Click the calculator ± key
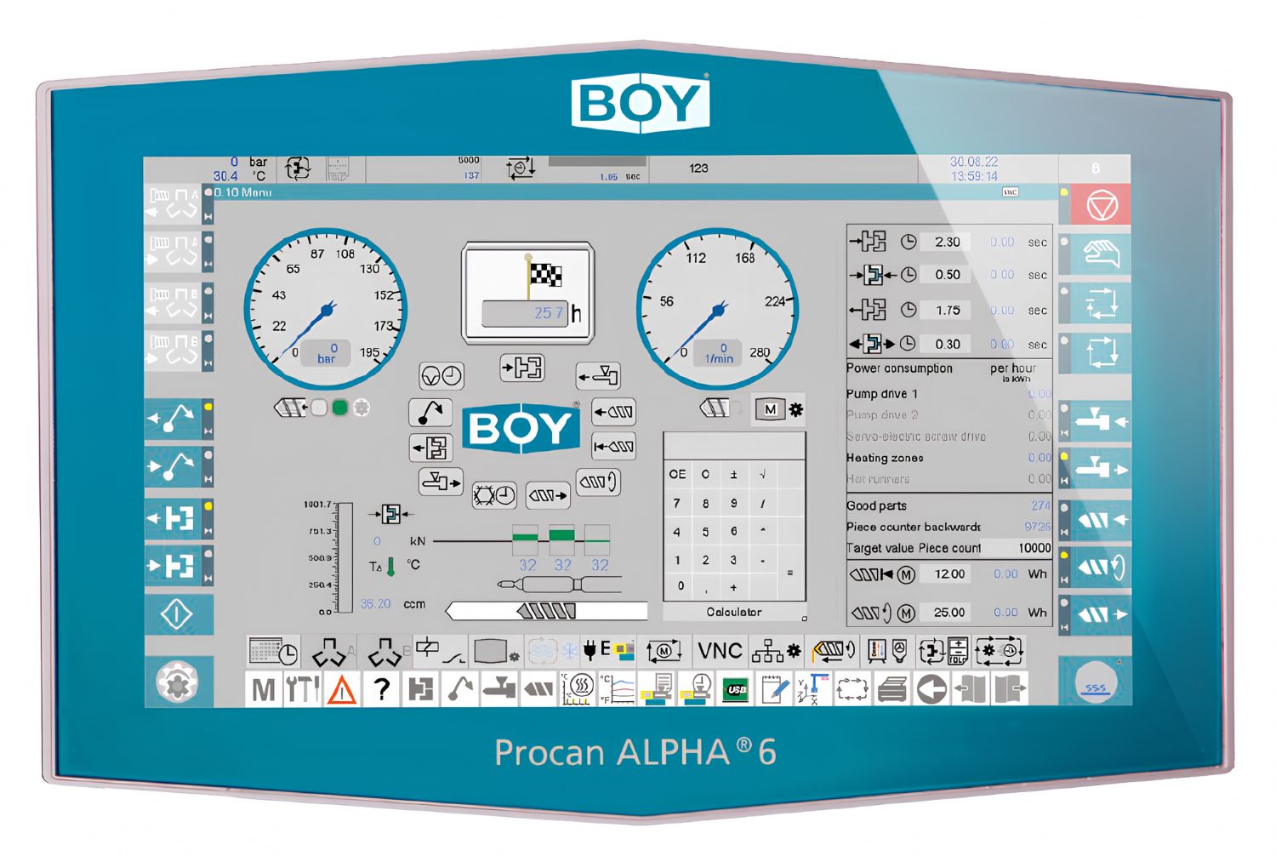The image size is (1276, 856). 733,475
